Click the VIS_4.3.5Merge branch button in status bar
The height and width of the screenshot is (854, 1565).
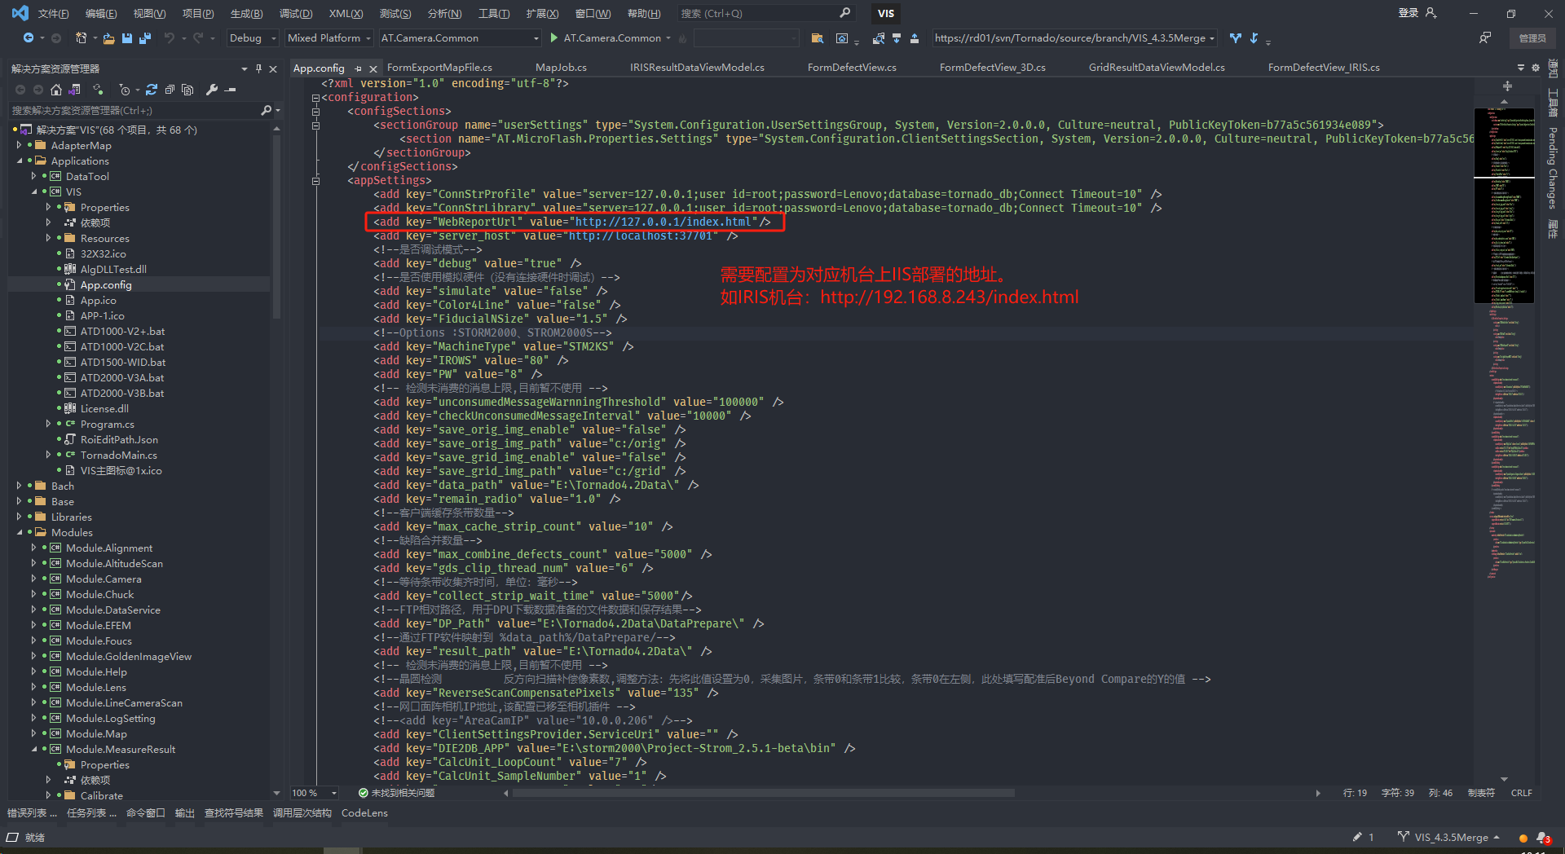click(x=1448, y=837)
